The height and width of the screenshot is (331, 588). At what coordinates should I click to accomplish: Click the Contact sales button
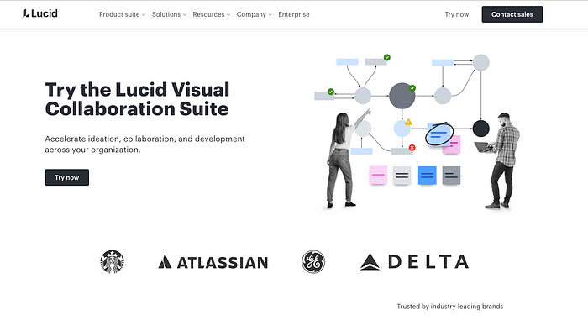pyautogui.click(x=512, y=14)
